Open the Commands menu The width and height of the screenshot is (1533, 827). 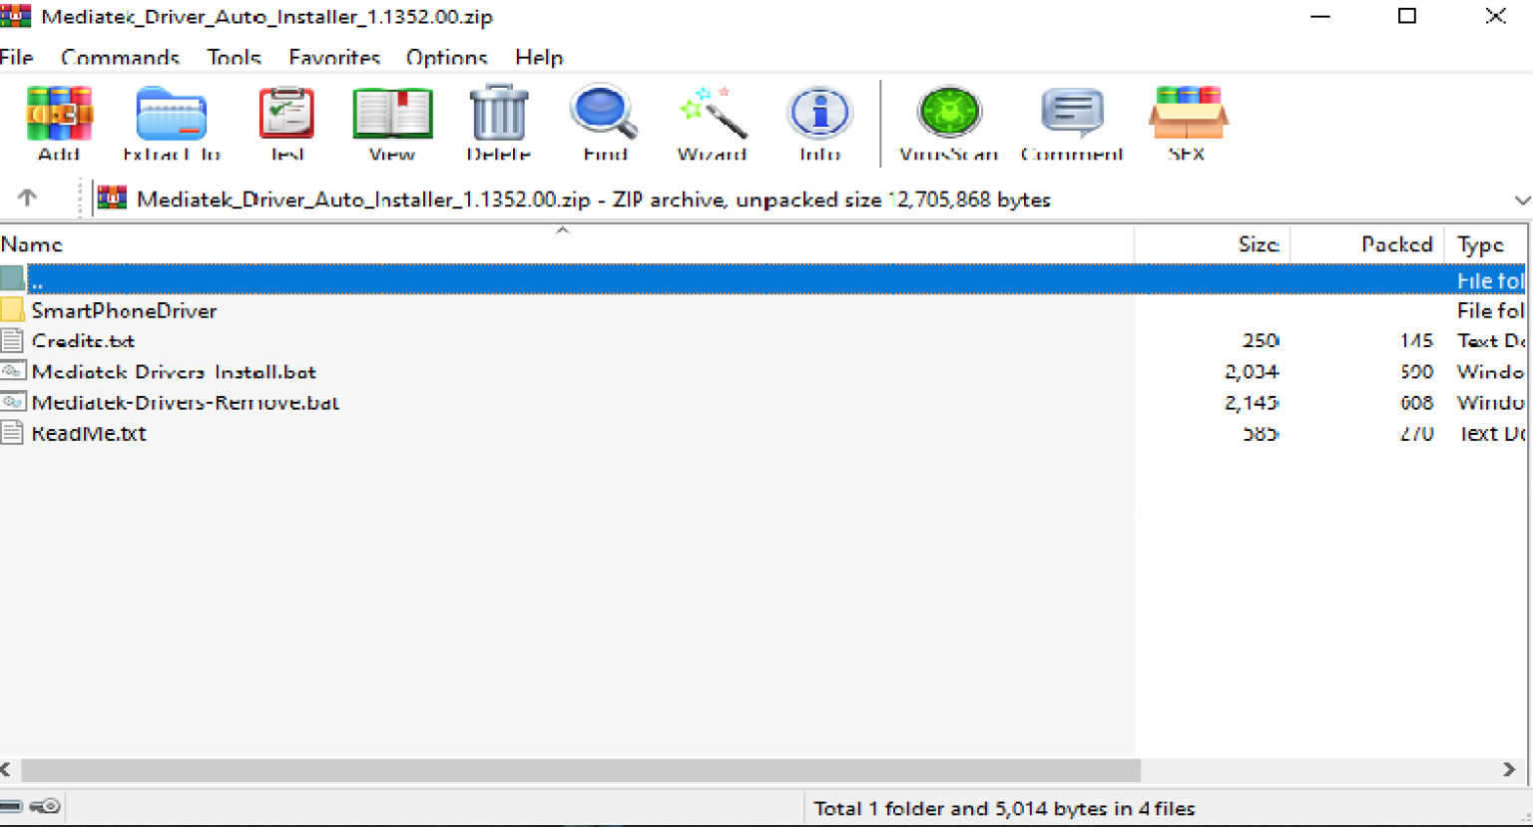(120, 58)
